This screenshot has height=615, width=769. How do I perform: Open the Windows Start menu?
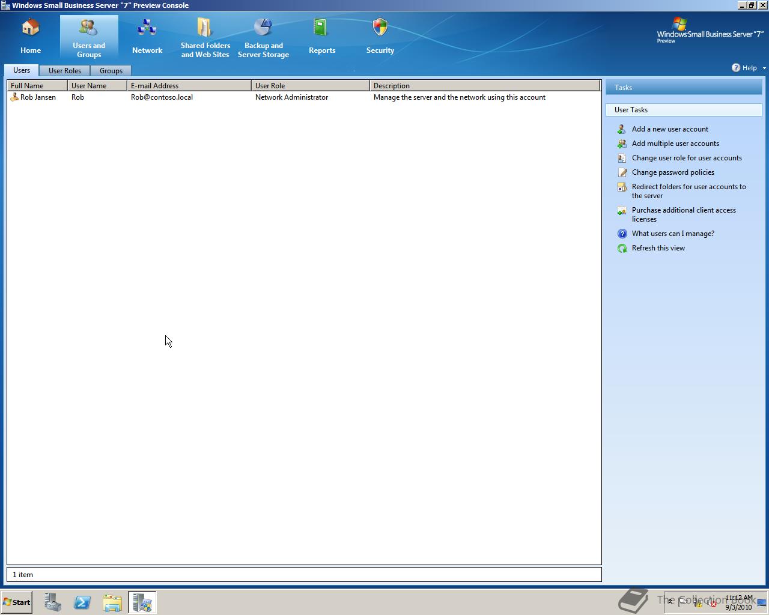click(16, 602)
